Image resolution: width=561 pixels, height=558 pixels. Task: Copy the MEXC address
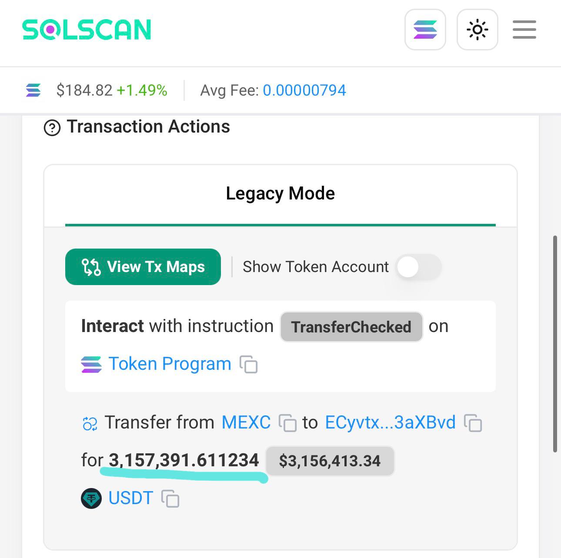[287, 423]
